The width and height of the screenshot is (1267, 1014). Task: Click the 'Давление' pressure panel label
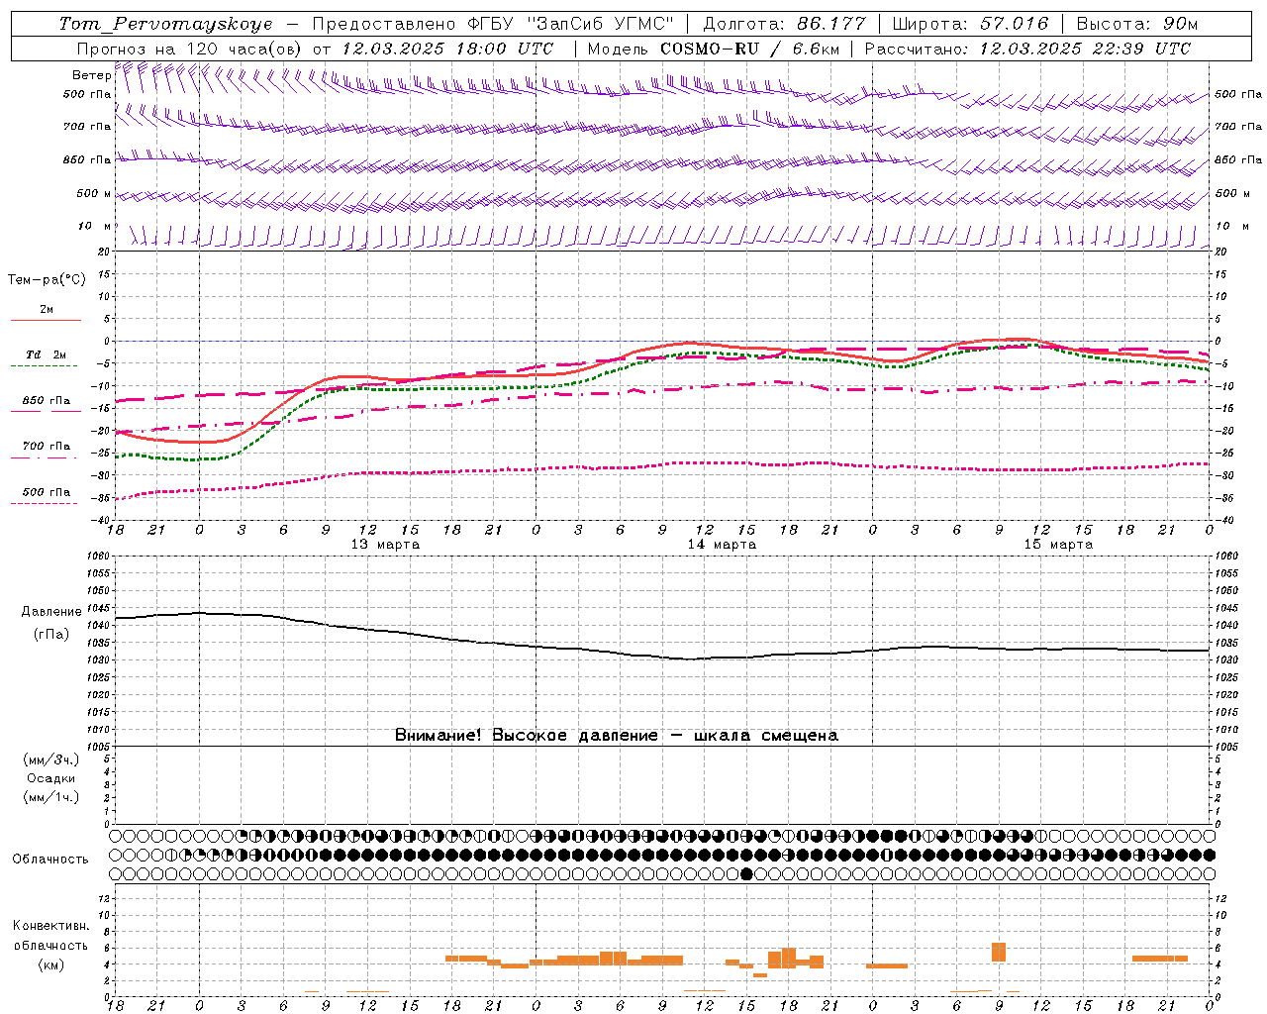51,612
